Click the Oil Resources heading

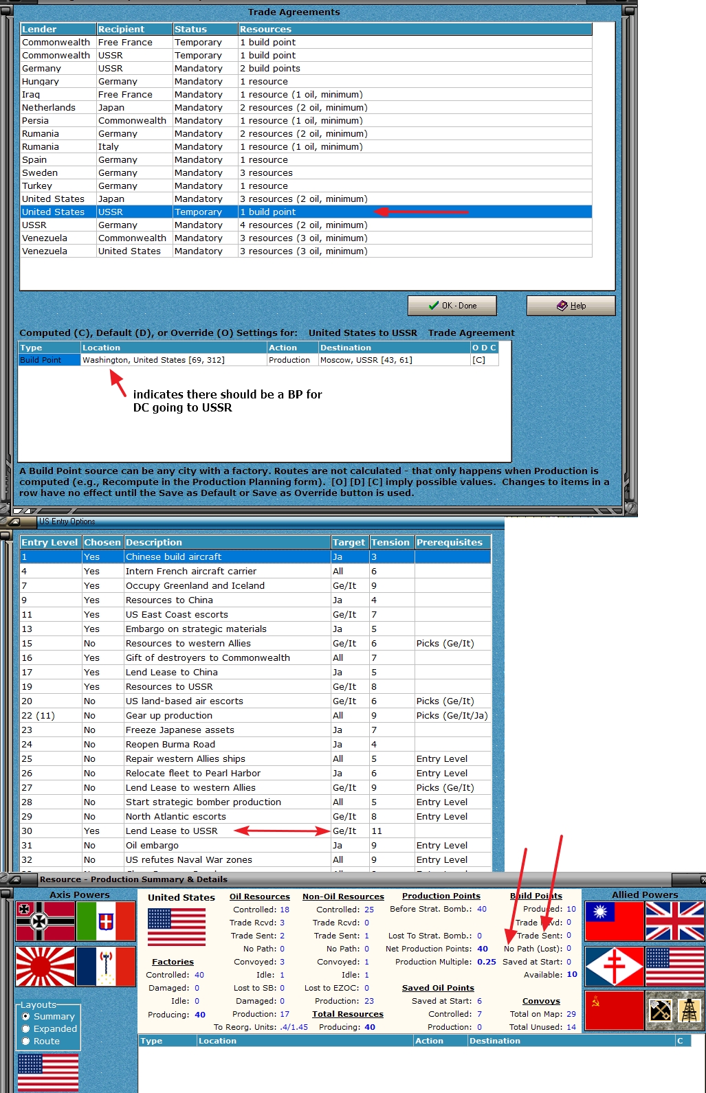coord(260,897)
